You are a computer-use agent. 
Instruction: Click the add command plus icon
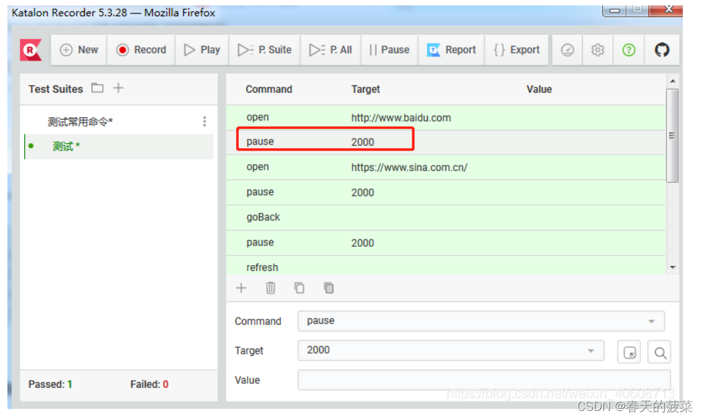(x=242, y=288)
